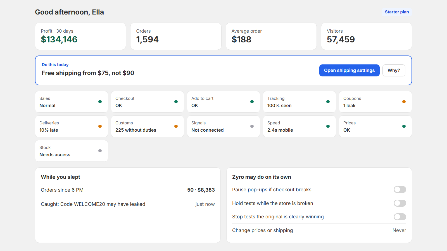Open the Deliveries status tile
447x251 pixels.
(72, 126)
